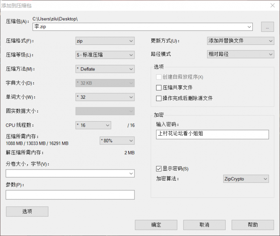The width and height of the screenshot is (280, 236).
Task: Click the browse (...) button for archive path
Action: click(x=267, y=27)
